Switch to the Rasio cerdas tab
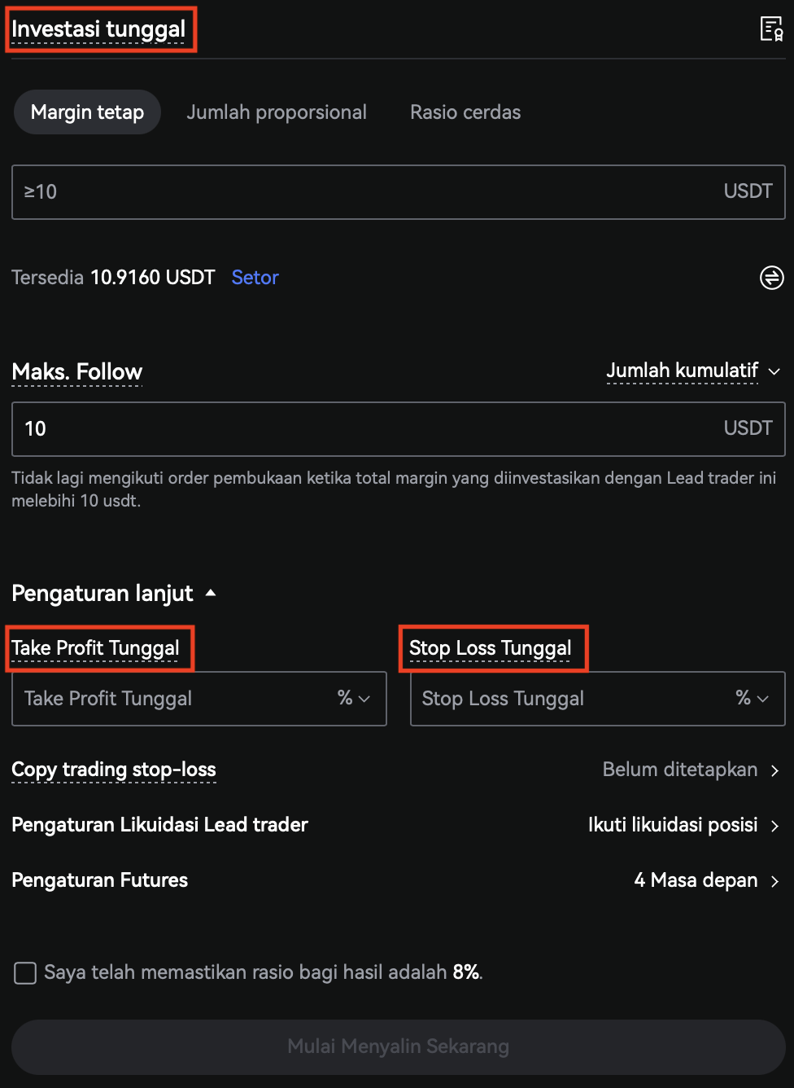The image size is (794, 1088). [465, 112]
